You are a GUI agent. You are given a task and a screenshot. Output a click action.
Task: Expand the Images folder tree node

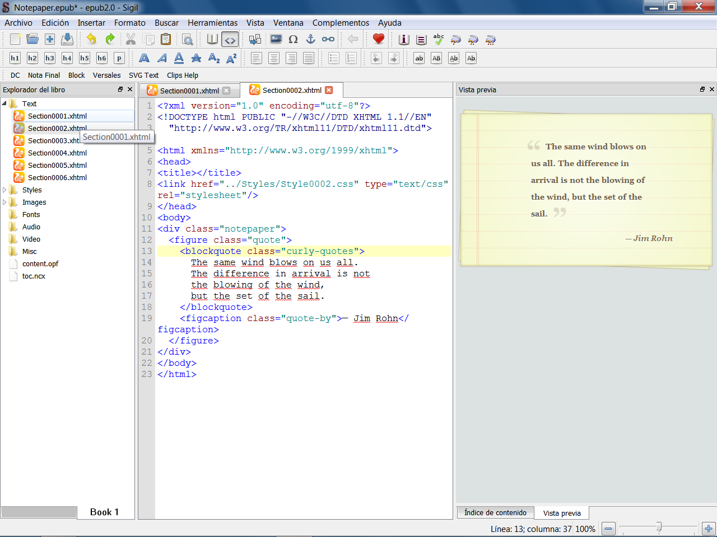pos(4,202)
